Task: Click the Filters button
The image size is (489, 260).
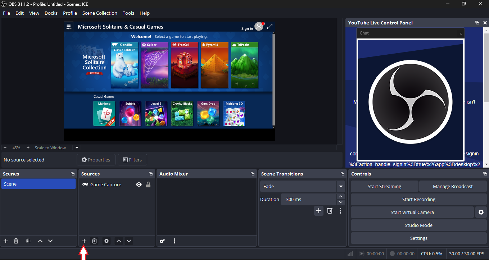Action: [x=132, y=160]
